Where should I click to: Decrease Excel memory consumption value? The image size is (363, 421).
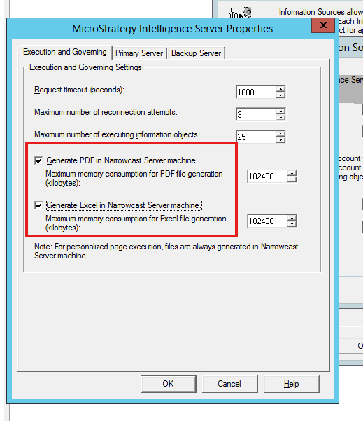292,224
